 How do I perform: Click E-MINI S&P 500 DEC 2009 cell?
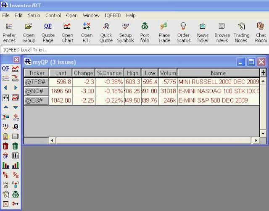(219, 100)
